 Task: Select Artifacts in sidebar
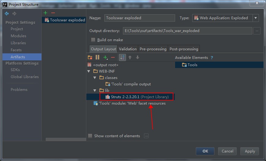22,57
